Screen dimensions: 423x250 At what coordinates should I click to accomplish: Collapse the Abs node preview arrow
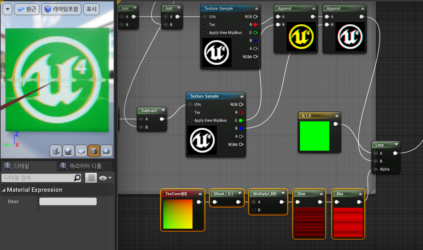coord(360,194)
